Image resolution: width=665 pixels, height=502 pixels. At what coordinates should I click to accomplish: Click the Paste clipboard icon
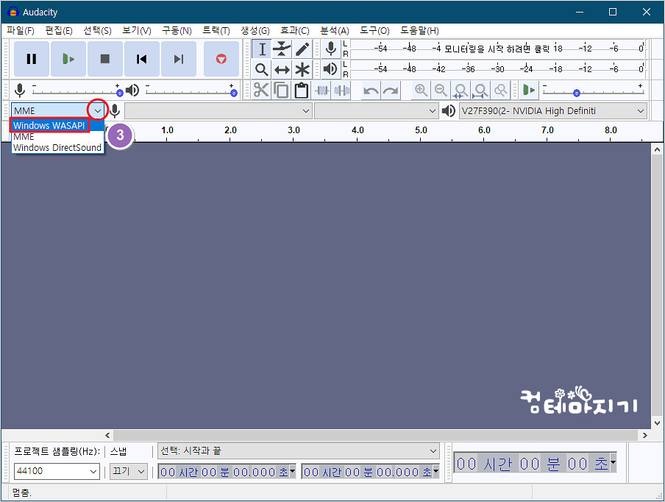coord(301,90)
